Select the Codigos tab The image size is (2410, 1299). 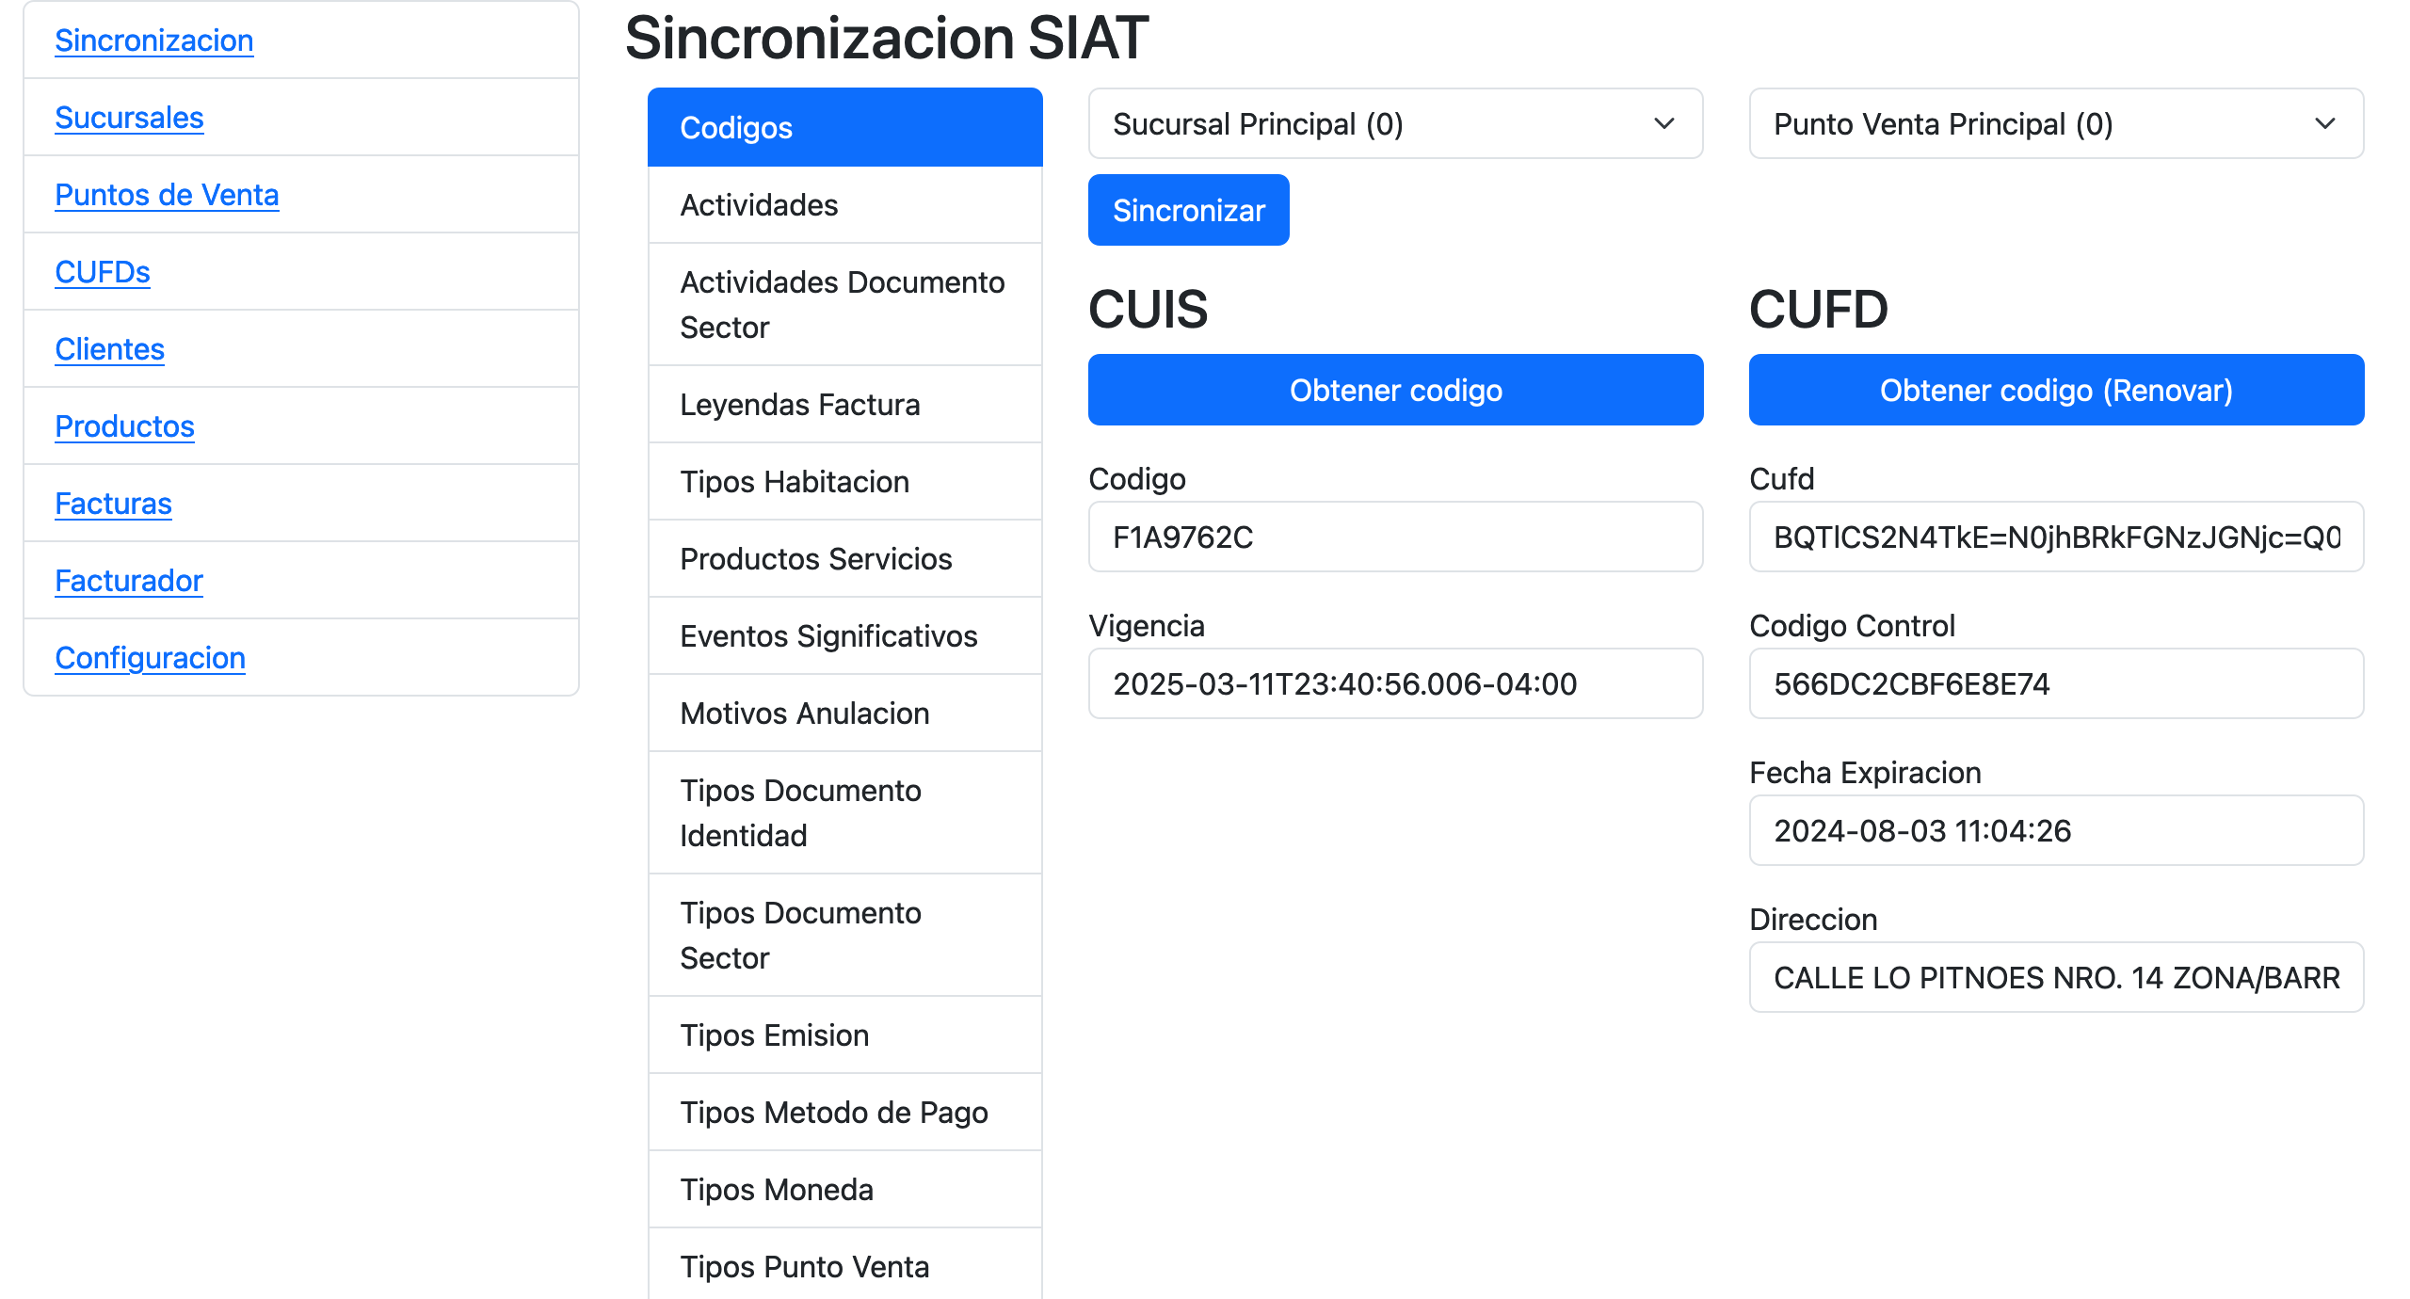pos(844,128)
